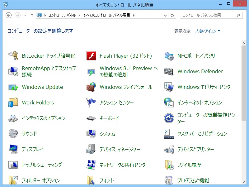Expand the address bar history dropdown
Image resolution: width=249 pixels, height=187 pixels.
click(166, 15)
